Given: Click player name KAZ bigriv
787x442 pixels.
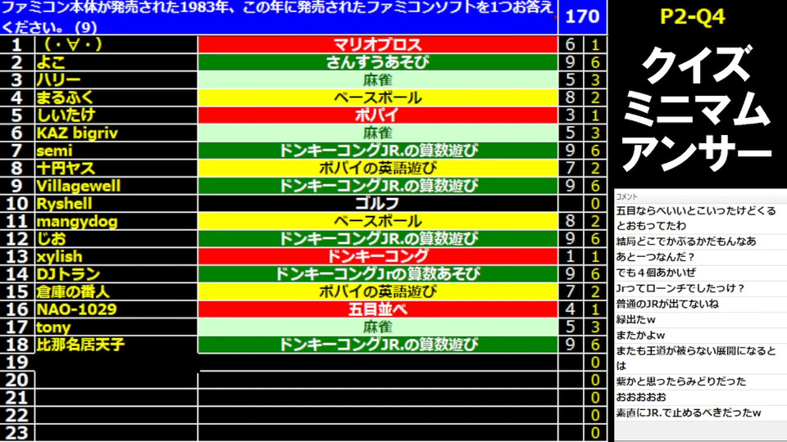Looking at the screenshot, I should (77, 133).
